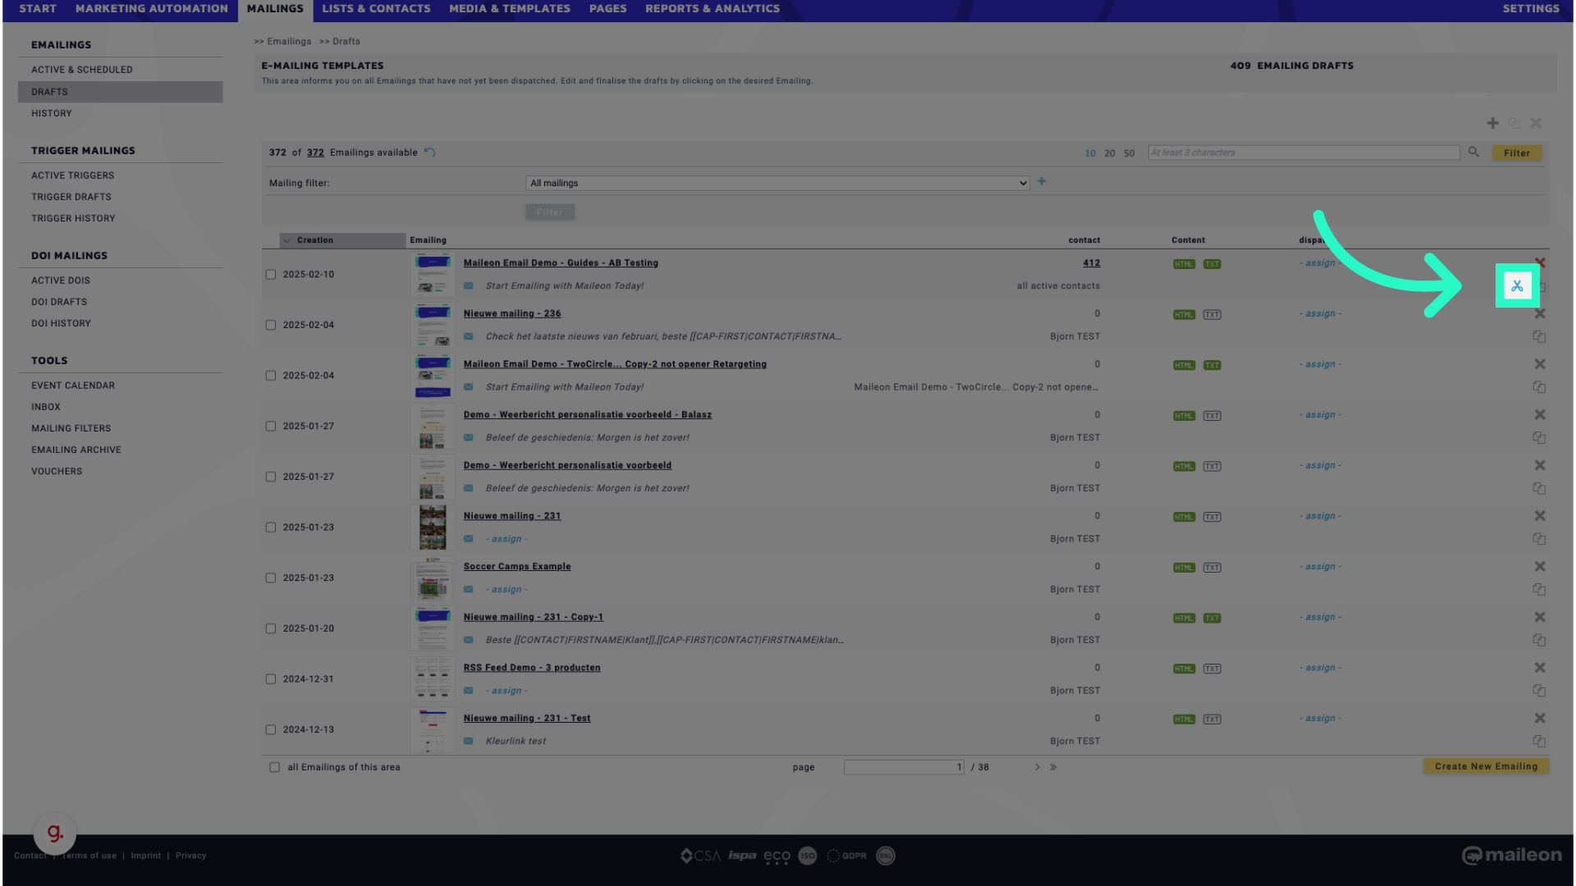The image size is (1576, 886).
Task: Open the red g. help bubble
Action: coord(54,833)
